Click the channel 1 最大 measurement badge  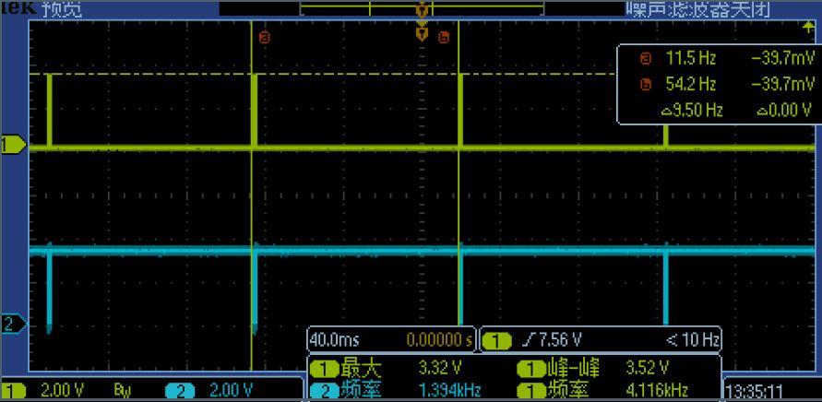323,370
